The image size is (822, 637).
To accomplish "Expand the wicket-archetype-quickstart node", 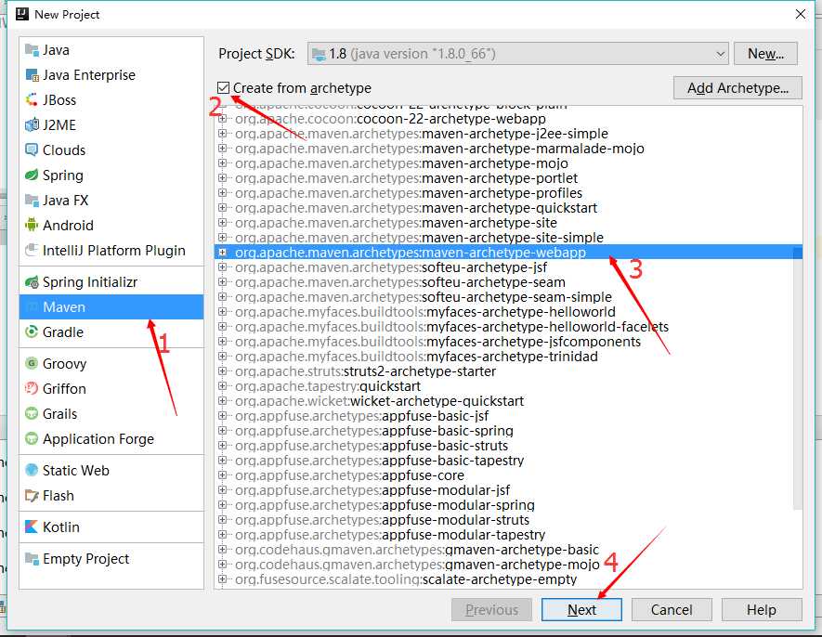I will (x=222, y=401).
